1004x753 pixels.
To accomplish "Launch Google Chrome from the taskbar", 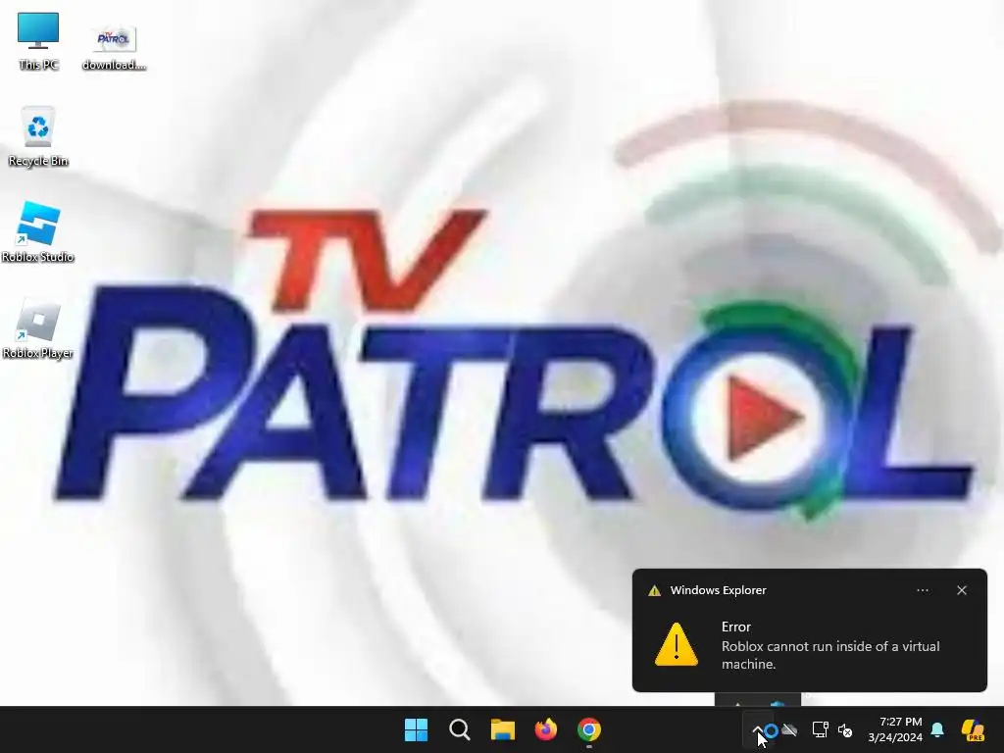I will [x=589, y=729].
